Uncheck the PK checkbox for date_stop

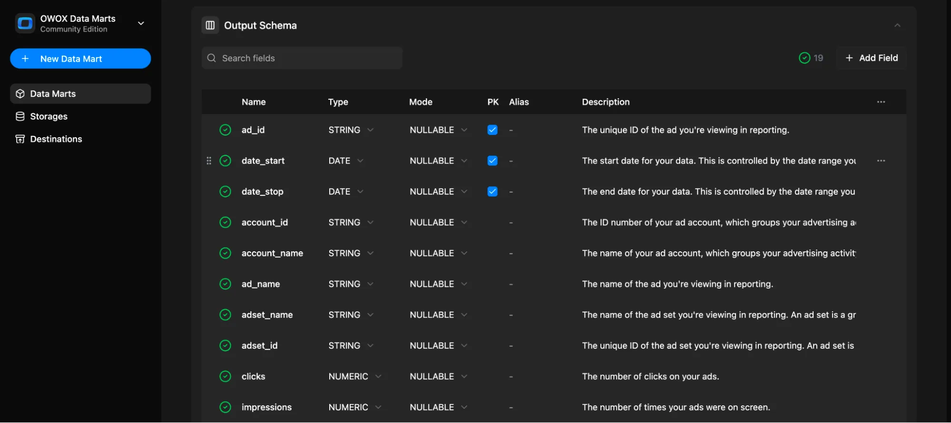tap(492, 192)
